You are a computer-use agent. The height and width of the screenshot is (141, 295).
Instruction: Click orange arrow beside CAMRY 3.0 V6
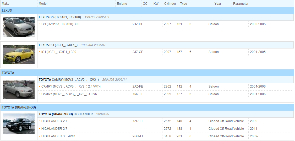[40, 94]
